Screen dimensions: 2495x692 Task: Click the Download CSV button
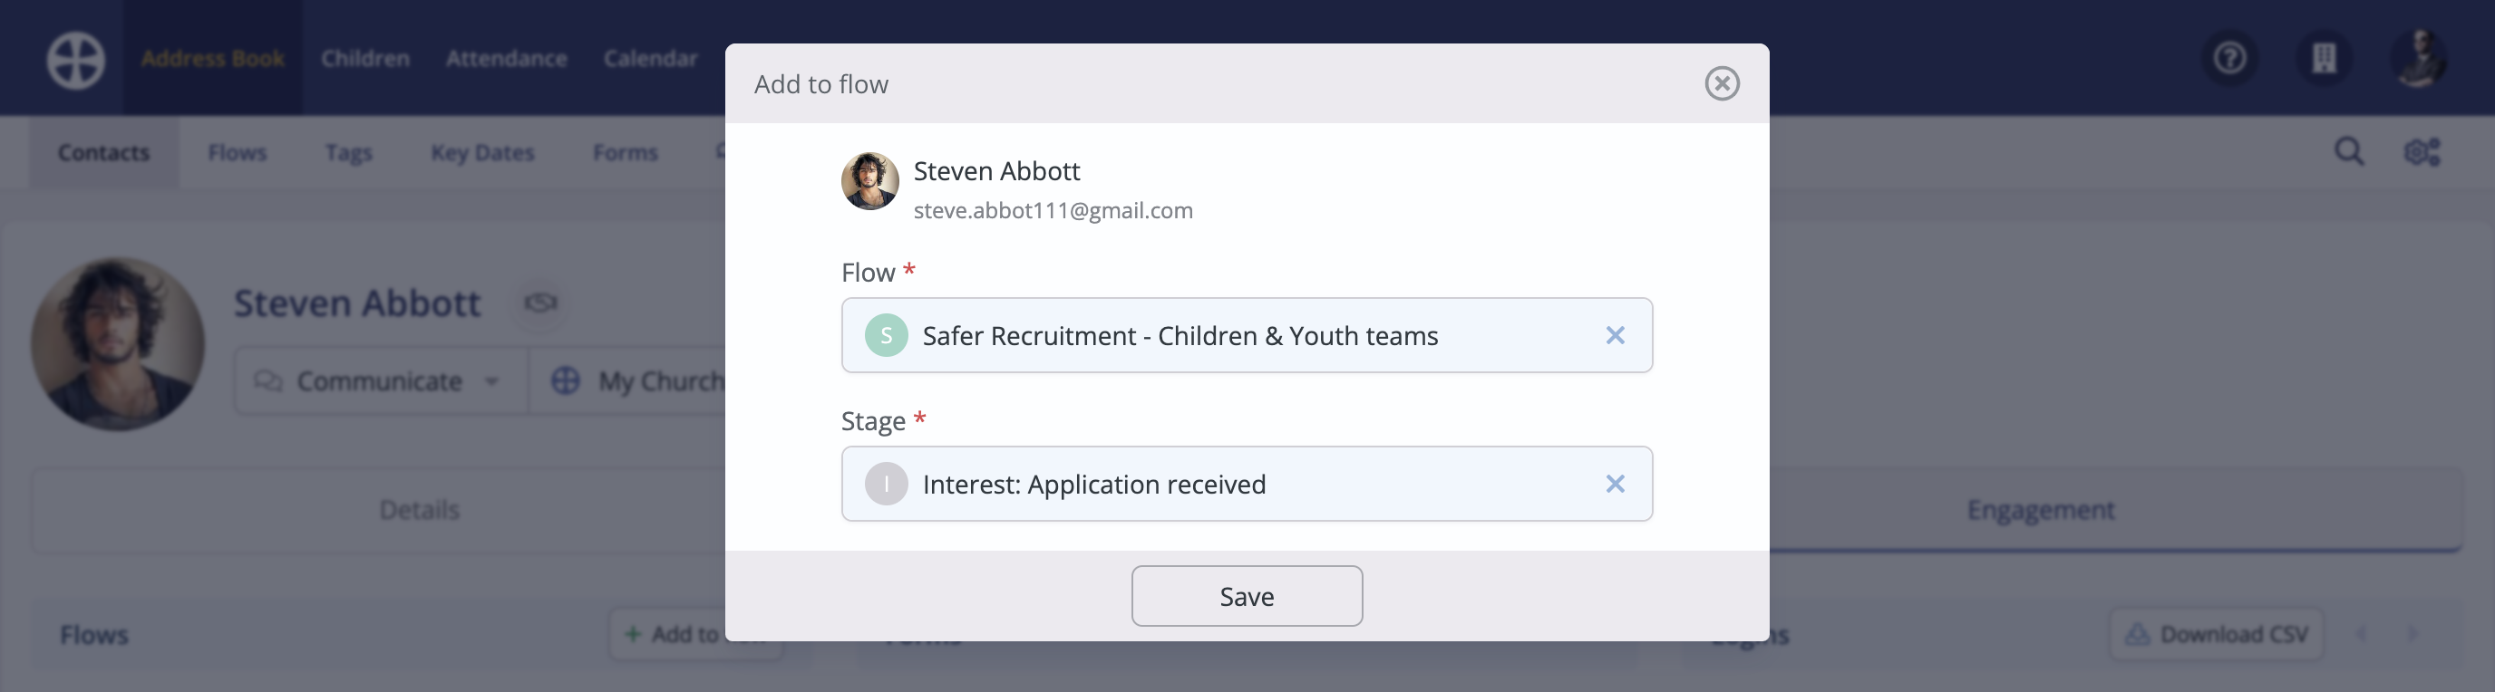click(x=2216, y=635)
